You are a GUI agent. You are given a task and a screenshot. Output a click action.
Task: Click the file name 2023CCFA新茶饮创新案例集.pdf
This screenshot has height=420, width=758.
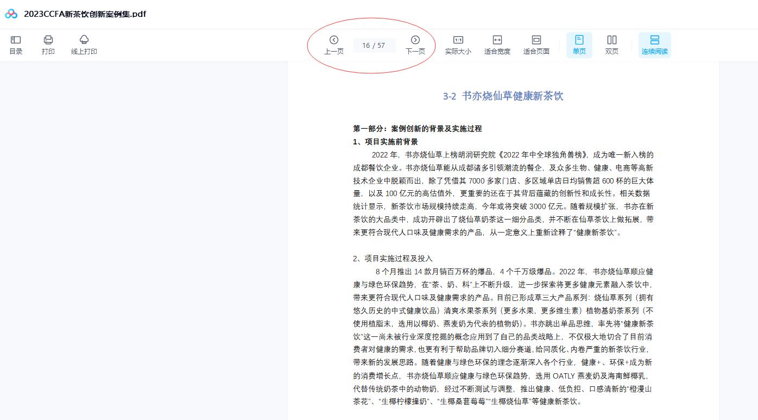(85, 14)
